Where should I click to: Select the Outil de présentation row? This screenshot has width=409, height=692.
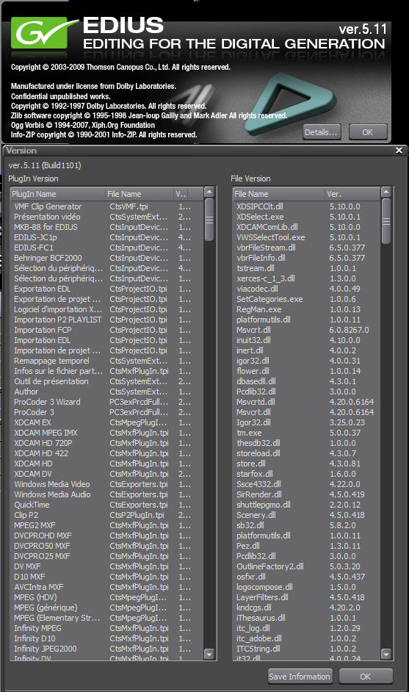click(106, 381)
